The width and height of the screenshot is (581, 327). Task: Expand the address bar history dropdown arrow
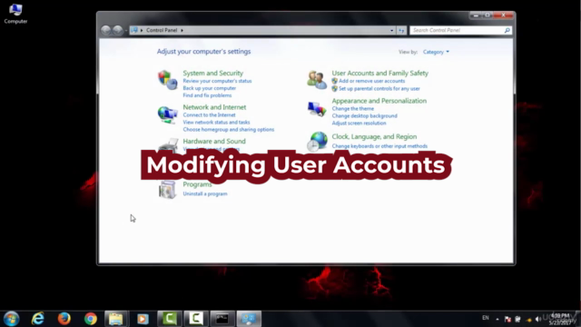391,30
